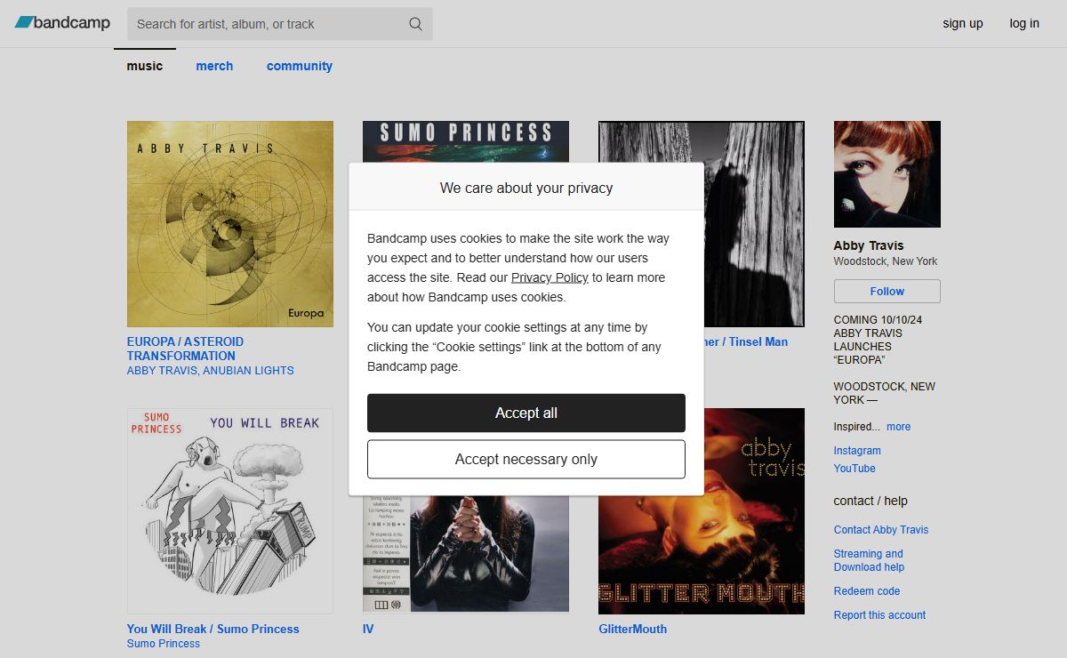Click the Sumo Princess artist name under You Will Break

164,644
